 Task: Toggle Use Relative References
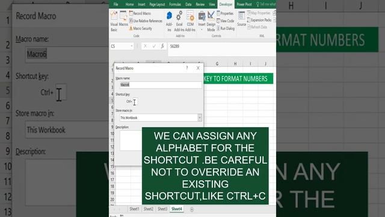146,21
